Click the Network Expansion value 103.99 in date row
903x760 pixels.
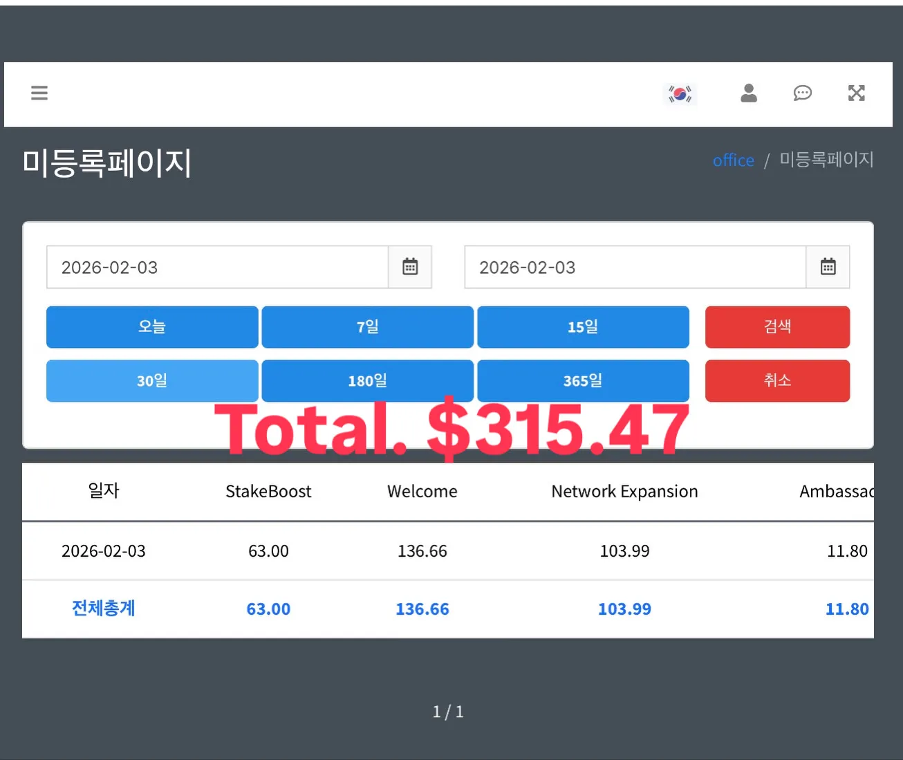[x=624, y=551]
